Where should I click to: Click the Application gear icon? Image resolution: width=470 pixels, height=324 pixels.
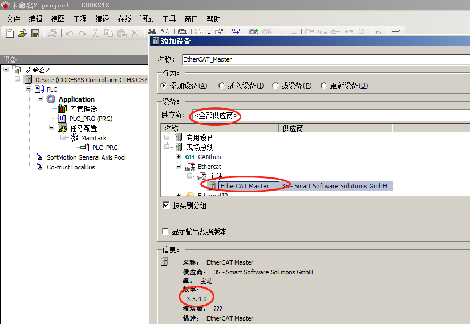(51, 99)
